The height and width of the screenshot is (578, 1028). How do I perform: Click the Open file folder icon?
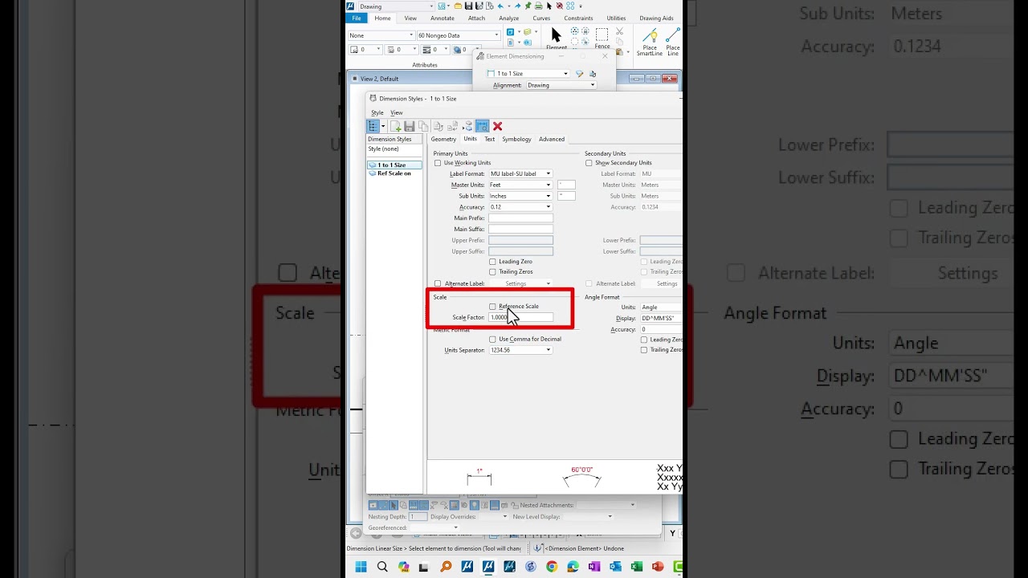tap(458, 6)
